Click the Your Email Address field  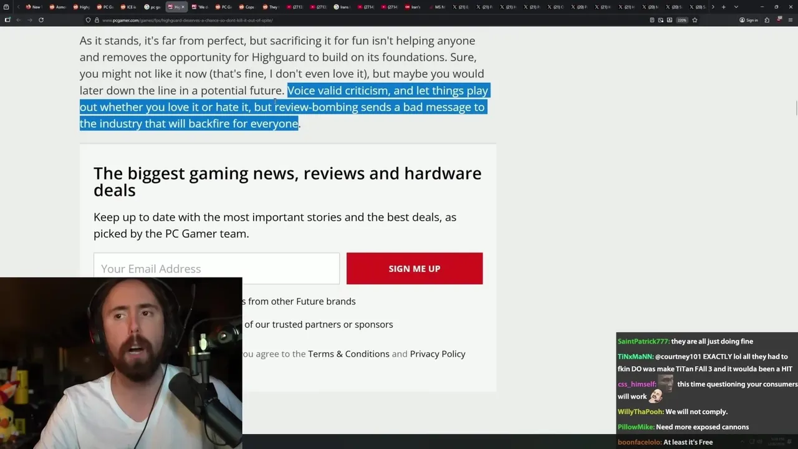(x=216, y=268)
